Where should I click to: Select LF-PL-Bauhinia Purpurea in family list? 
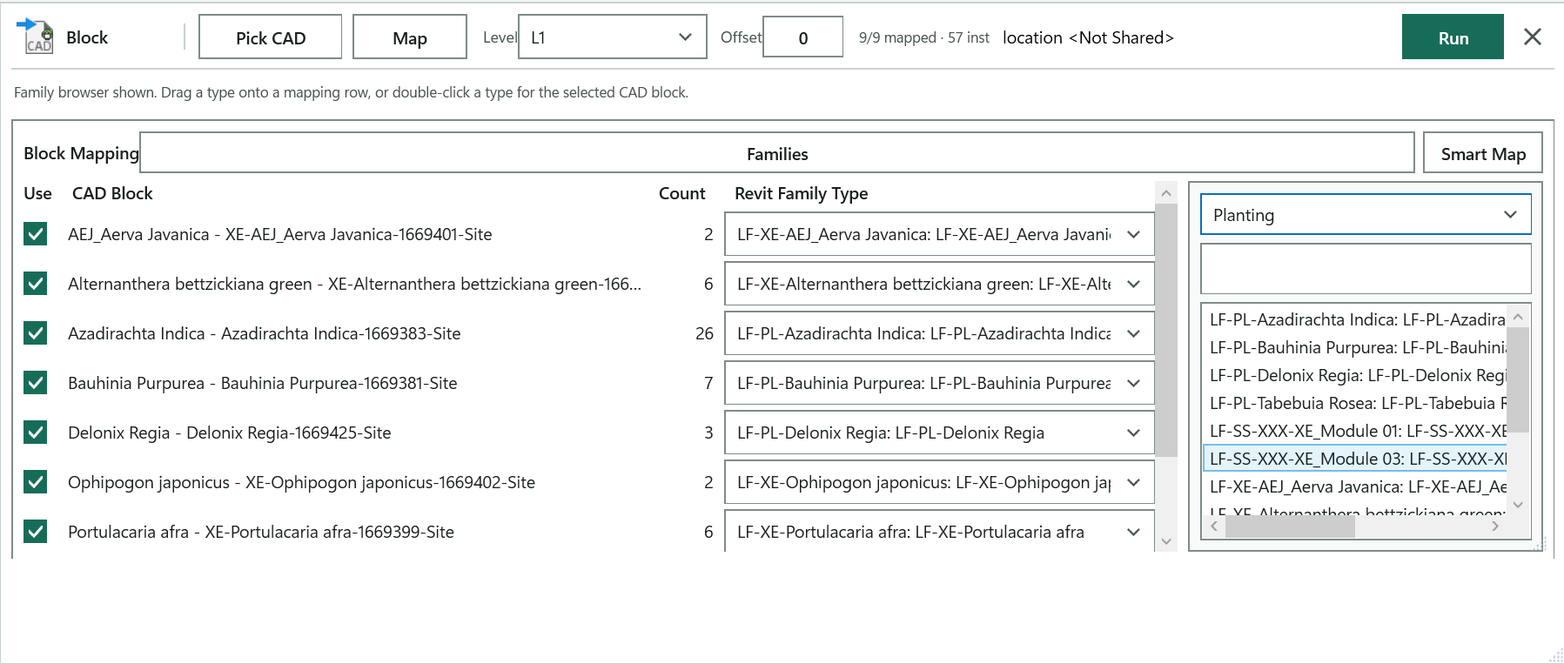click(x=1356, y=347)
